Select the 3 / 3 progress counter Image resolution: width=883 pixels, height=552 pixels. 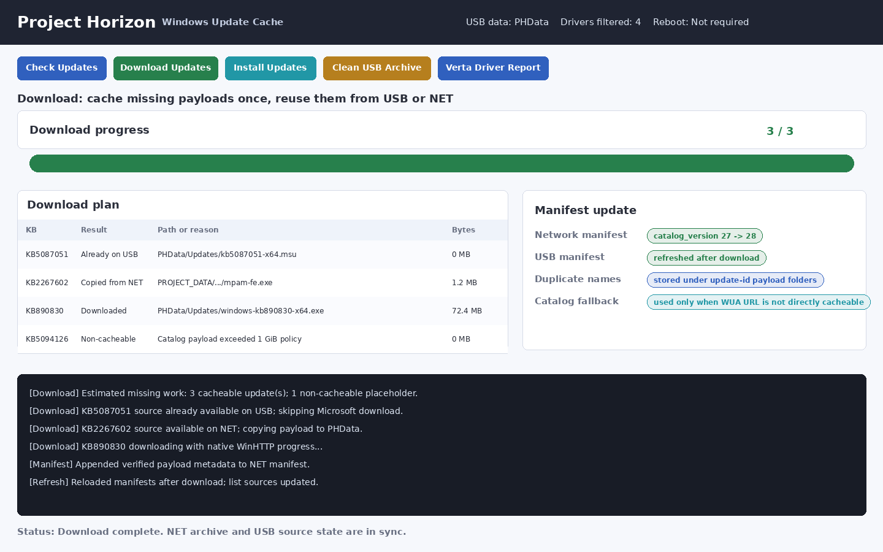(780, 131)
